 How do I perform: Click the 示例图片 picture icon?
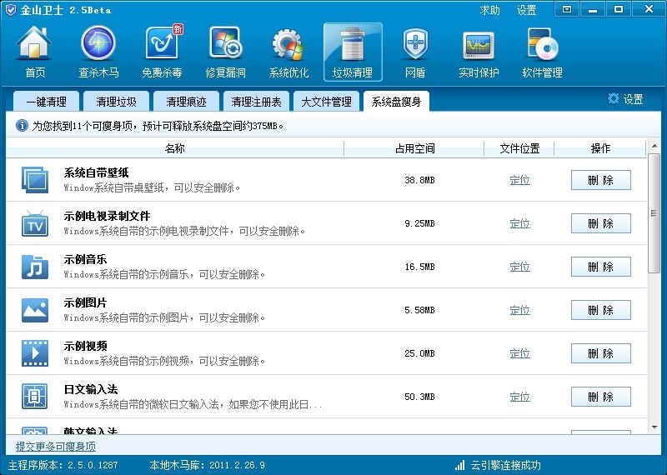(x=35, y=309)
